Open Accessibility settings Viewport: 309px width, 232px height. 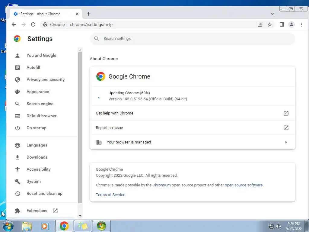tap(39, 169)
